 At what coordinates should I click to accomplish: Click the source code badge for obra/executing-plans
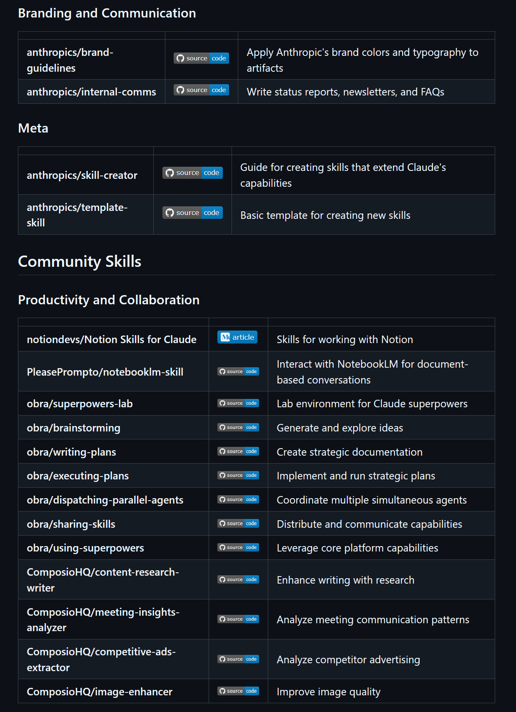point(238,476)
